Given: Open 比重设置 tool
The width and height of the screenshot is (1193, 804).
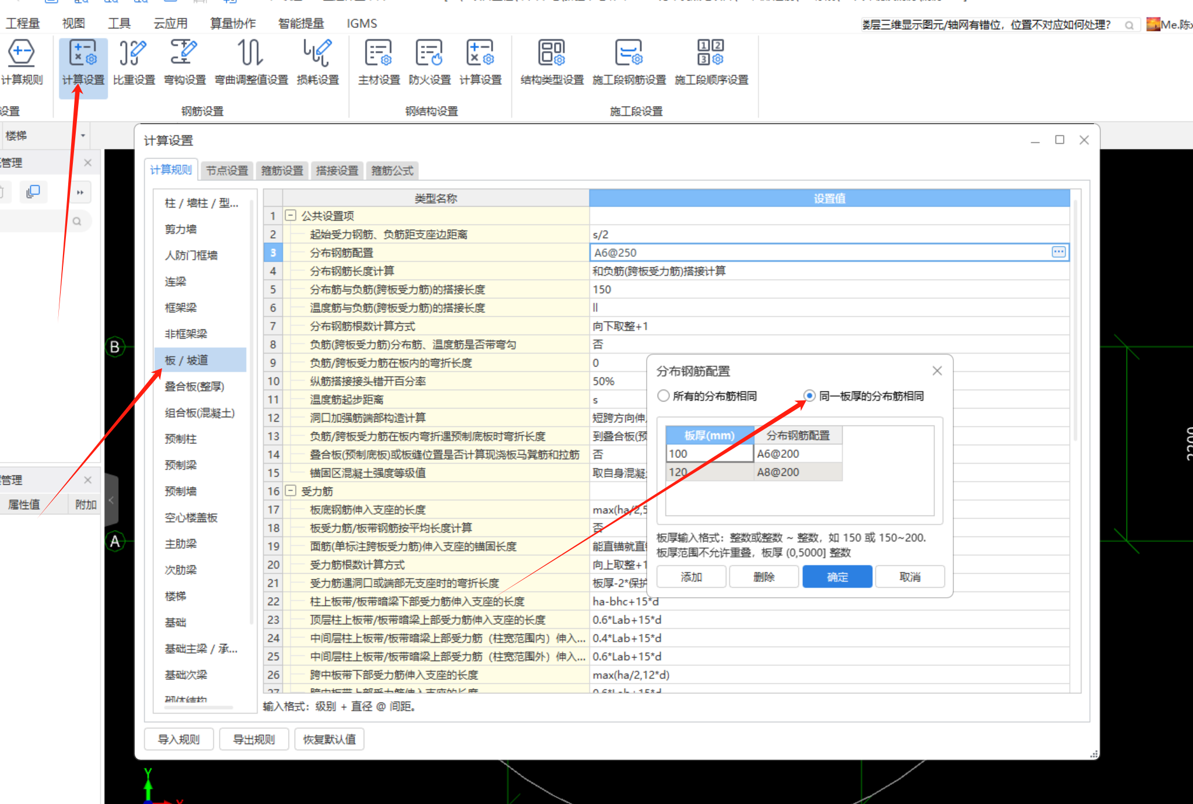Looking at the screenshot, I should 134,63.
